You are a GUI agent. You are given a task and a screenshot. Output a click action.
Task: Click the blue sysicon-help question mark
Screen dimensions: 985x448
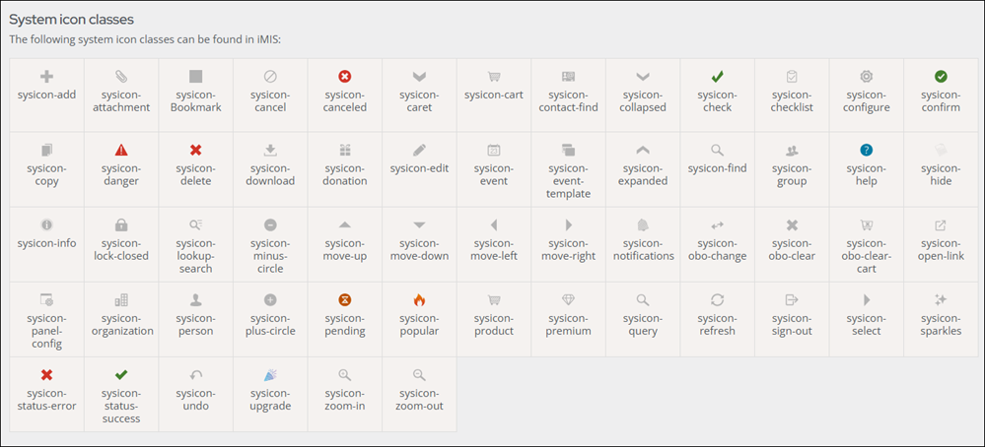tap(867, 151)
